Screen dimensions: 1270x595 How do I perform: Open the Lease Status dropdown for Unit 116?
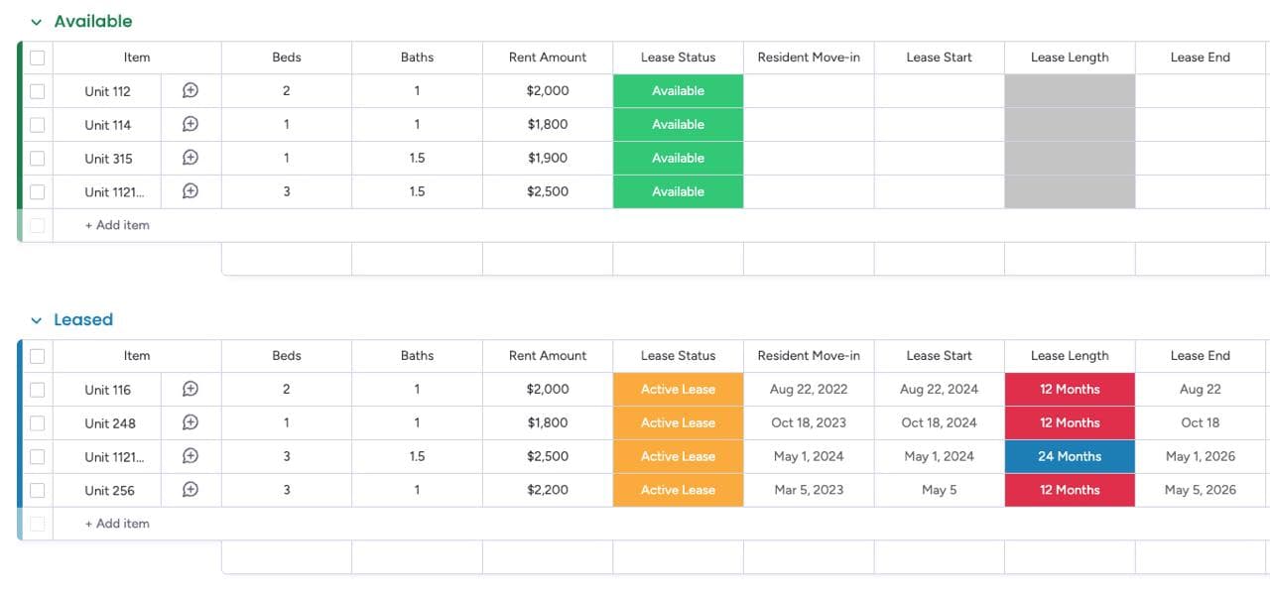coord(678,389)
